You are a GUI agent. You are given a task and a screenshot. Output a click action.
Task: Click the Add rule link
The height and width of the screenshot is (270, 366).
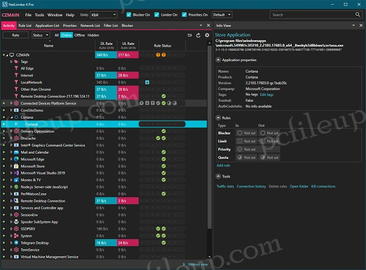[x=223, y=165]
